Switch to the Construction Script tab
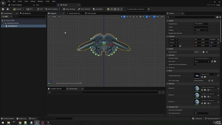 click(x=74, y=13)
